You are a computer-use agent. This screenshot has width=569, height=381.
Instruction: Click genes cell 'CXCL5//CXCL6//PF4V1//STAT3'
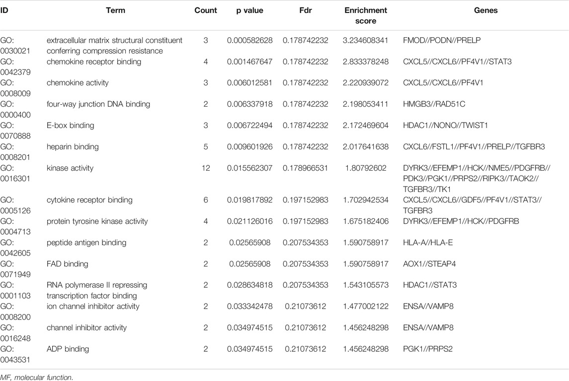click(457, 62)
